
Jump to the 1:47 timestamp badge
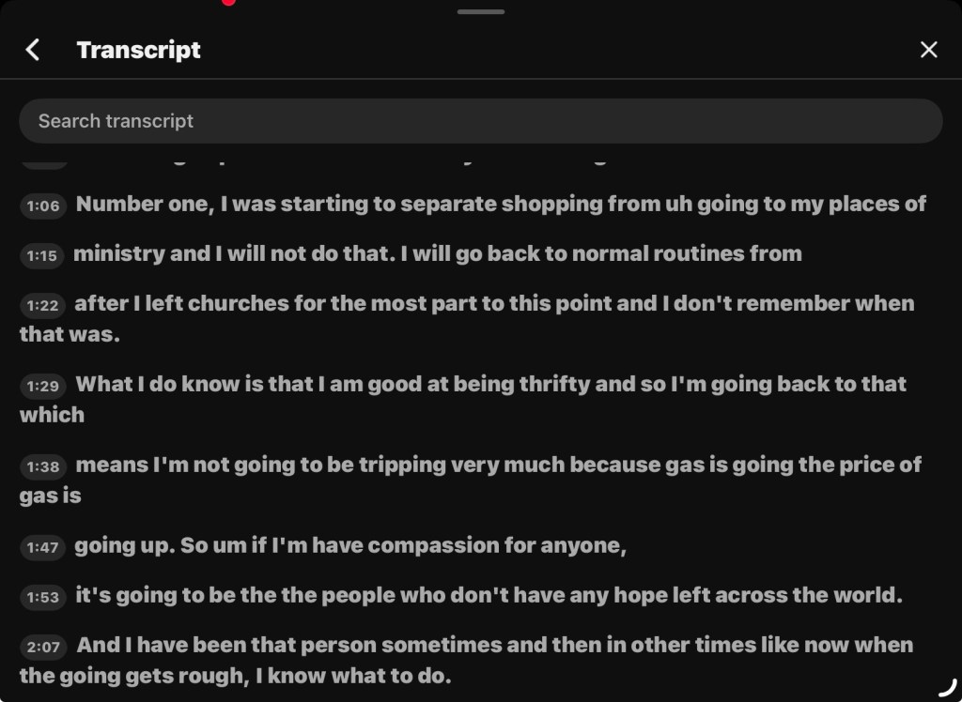(x=43, y=547)
